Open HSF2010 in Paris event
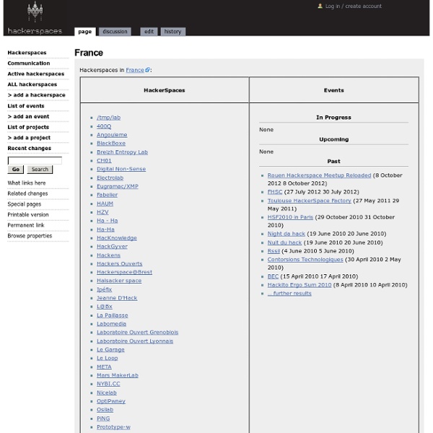 [290, 217]
